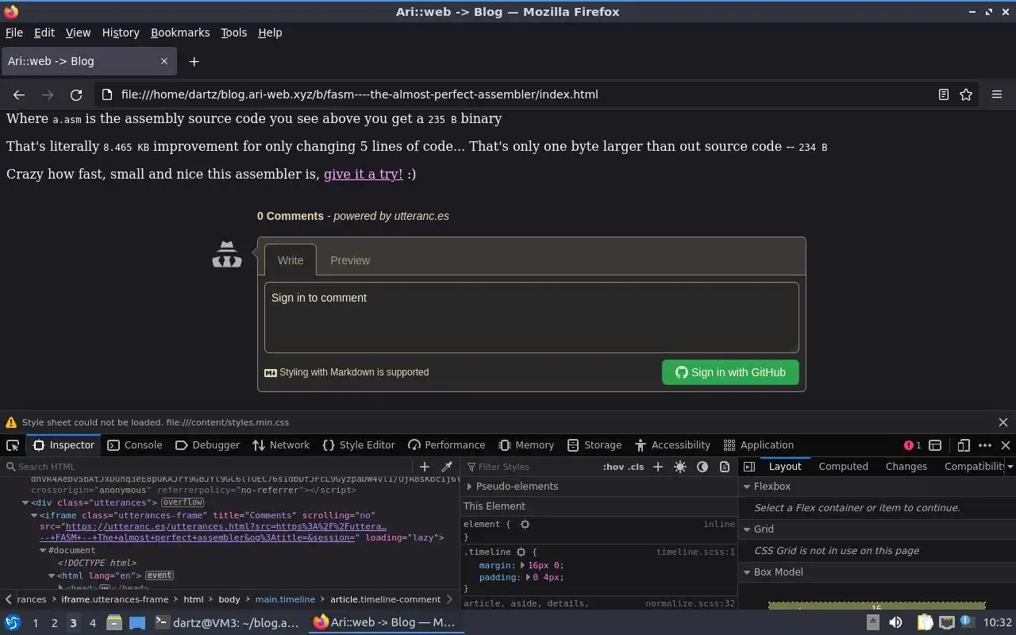Close the stylesheet warning notification
The height and width of the screenshot is (635, 1016).
(1003, 422)
